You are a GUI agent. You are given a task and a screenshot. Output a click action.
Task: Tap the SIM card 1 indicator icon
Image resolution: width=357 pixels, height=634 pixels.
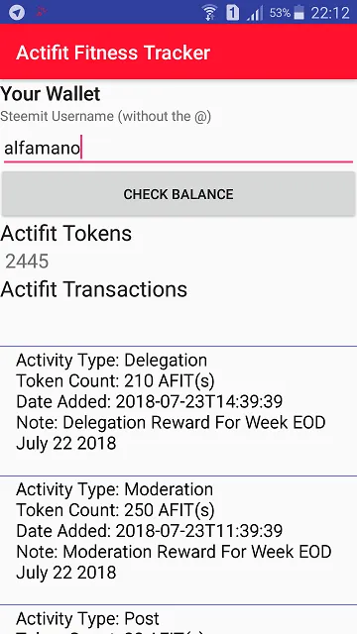coord(233,13)
